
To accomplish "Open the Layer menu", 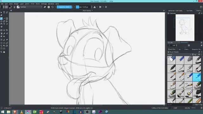I will [22, 4].
